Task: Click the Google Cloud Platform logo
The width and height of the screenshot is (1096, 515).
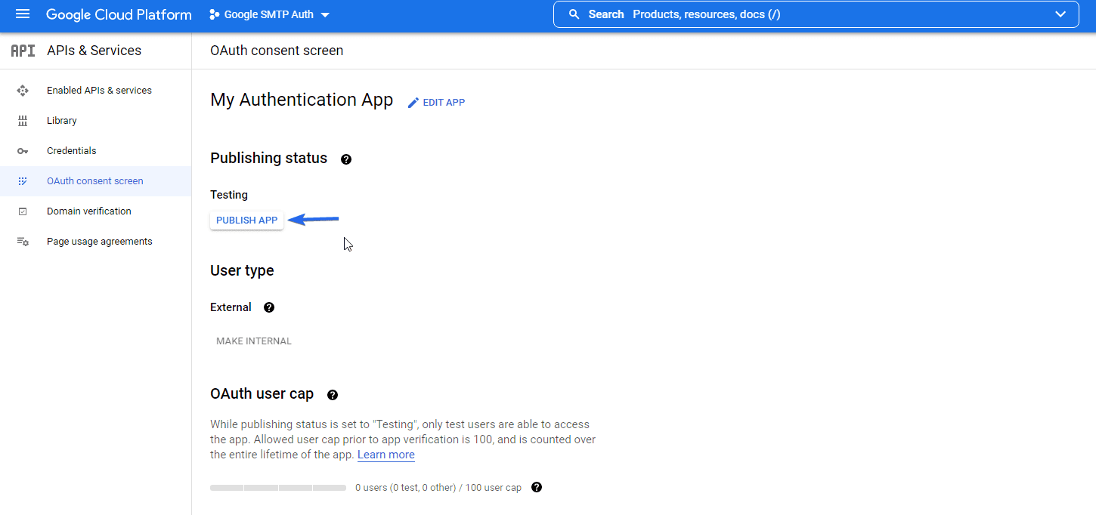Action: 119,14
